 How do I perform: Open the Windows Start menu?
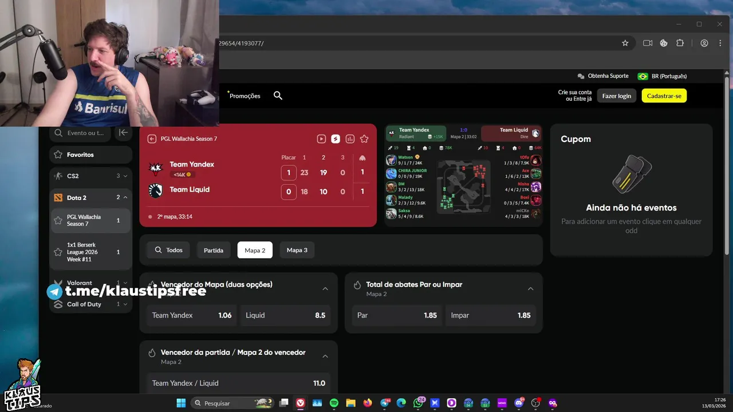[x=181, y=403]
